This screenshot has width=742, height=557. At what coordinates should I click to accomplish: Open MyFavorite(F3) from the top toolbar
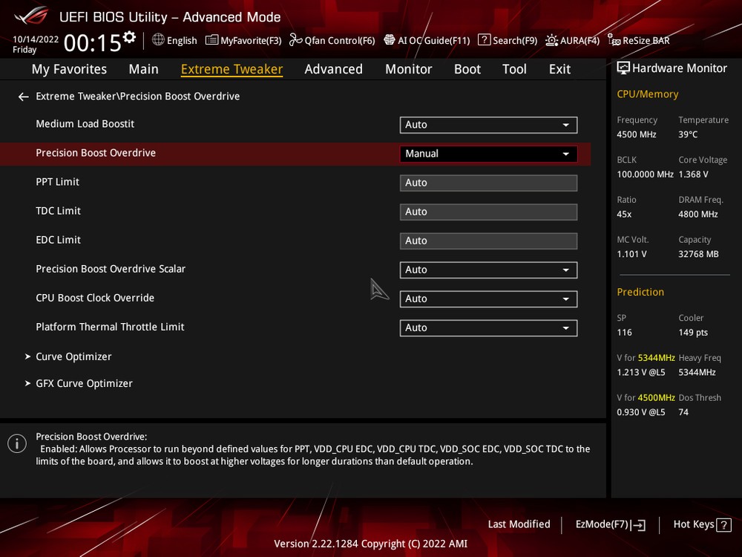point(243,40)
